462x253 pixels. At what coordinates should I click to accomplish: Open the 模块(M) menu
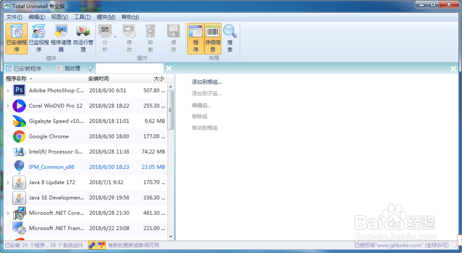[x=106, y=17]
